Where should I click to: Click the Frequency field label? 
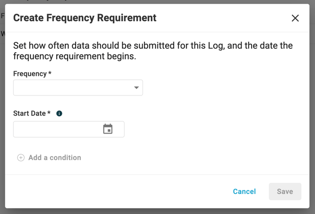click(x=30, y=74)
